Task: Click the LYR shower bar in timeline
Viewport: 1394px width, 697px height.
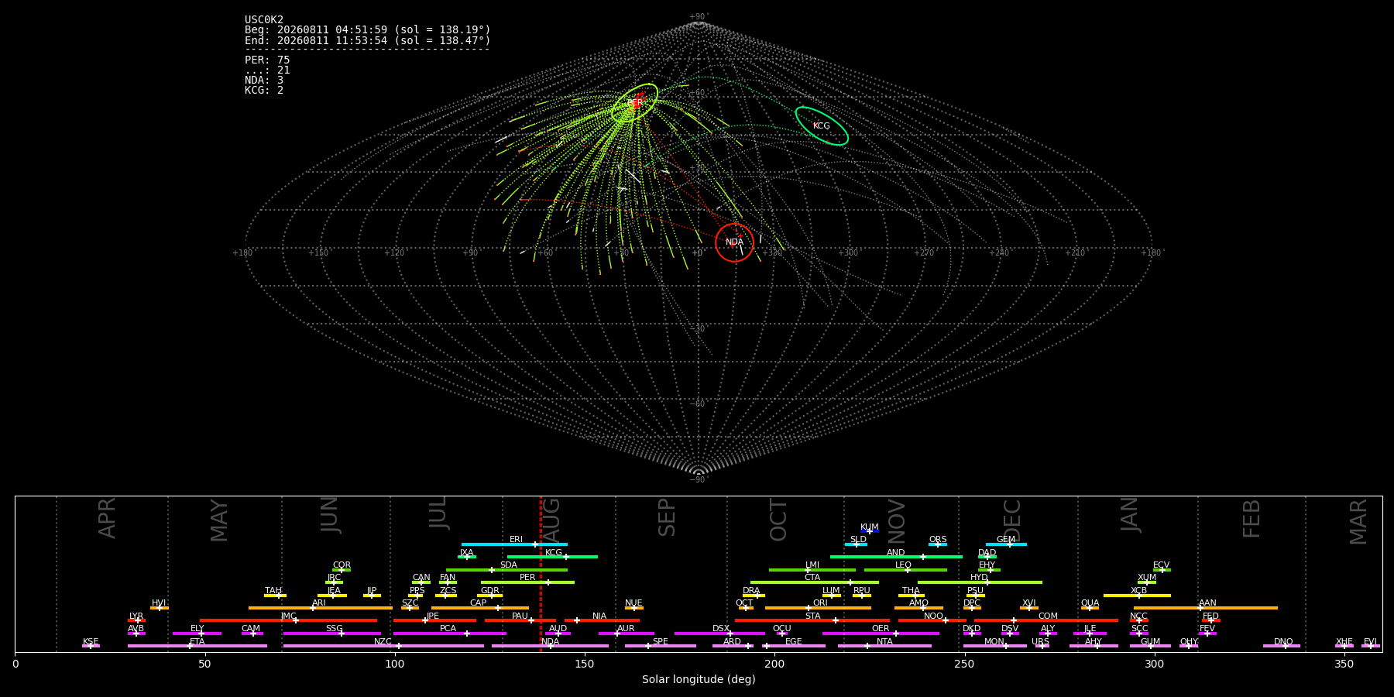Action: (x=136, y=620)
